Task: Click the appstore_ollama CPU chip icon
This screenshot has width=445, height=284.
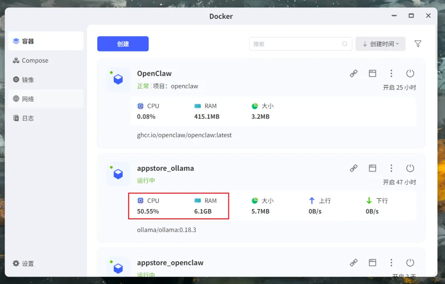Action: (x=140, y=201)
